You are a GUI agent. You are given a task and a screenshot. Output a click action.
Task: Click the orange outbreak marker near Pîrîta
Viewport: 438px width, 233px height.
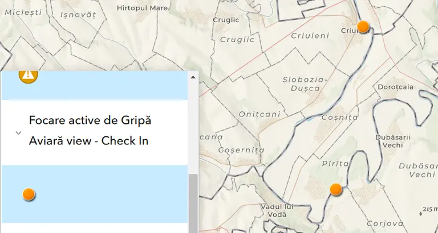(336, 189)
